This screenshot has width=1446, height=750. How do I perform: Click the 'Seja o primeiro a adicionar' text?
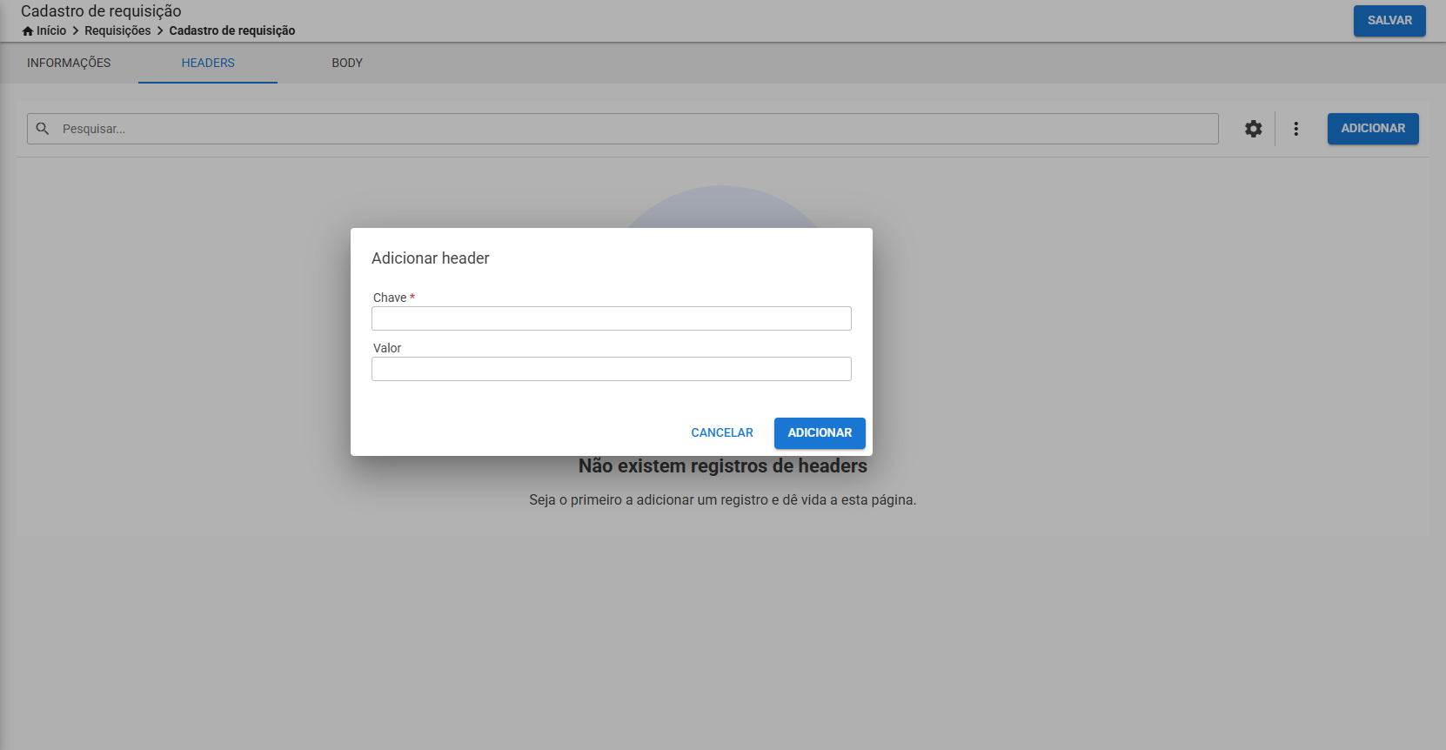(x=723, y=500)
